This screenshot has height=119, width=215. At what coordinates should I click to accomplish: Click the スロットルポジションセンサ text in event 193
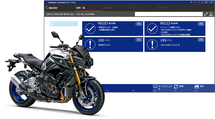pos(170,45)
